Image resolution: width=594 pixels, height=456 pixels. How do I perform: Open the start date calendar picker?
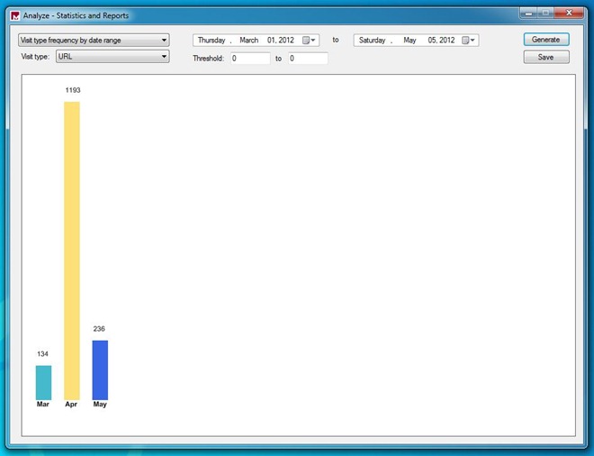pos(309,41)
